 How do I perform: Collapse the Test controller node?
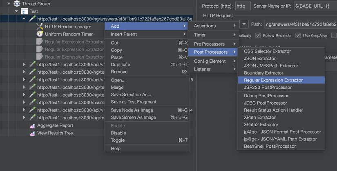coord(16,11)
